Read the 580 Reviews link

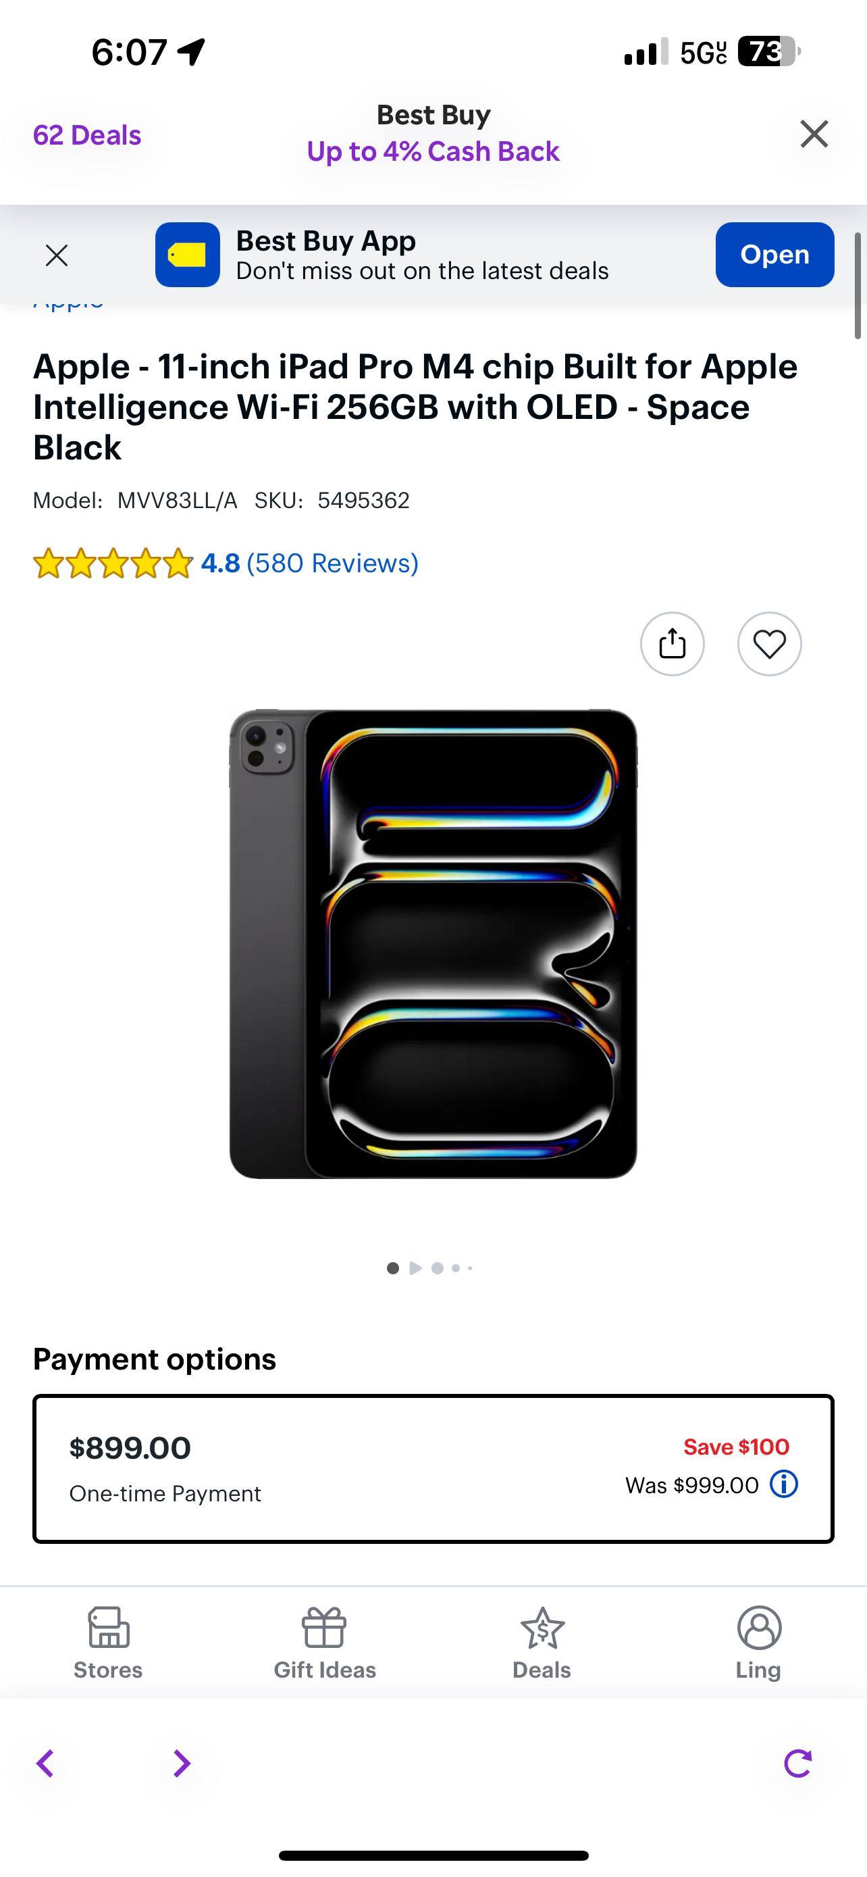[332, 564]
